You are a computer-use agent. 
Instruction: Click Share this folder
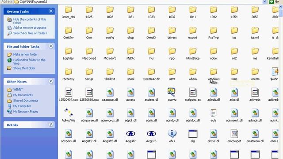[24, 68]
